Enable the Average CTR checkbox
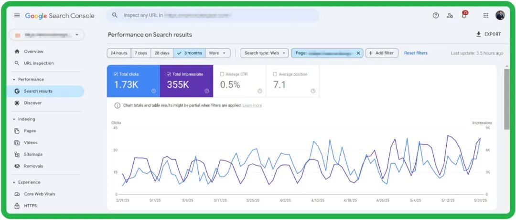516x220 pixels. point(222,74)
